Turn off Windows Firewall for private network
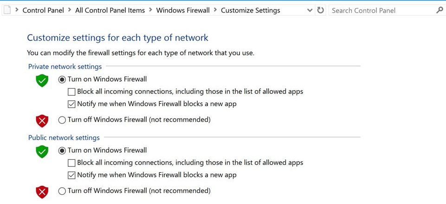Screen dimensions: 446x204 pyautogui.click(x=62, y=120)
